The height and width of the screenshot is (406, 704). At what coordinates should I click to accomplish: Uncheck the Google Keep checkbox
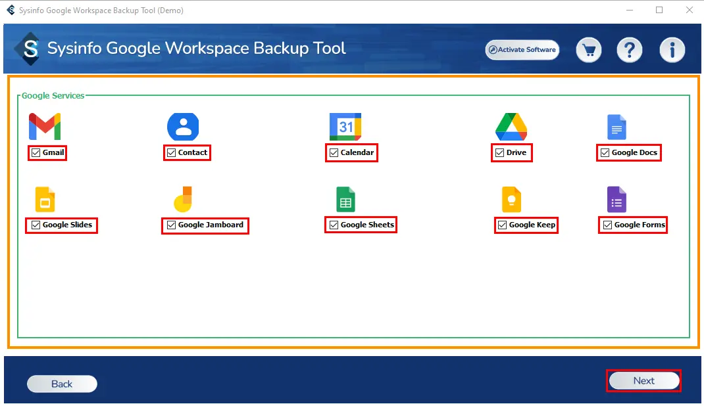[503, 225]
